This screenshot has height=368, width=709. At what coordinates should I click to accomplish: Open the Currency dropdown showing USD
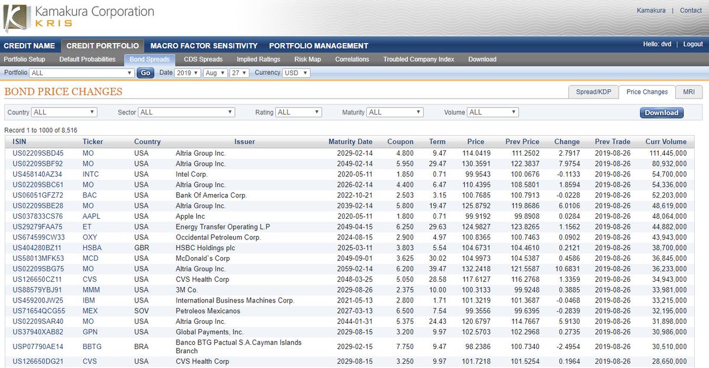tap(296, 73)
